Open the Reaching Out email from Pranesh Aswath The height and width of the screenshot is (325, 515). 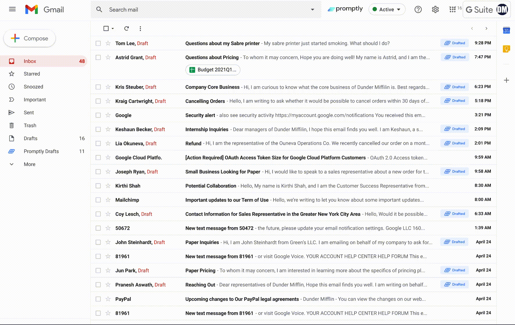[x=294, y=285]
